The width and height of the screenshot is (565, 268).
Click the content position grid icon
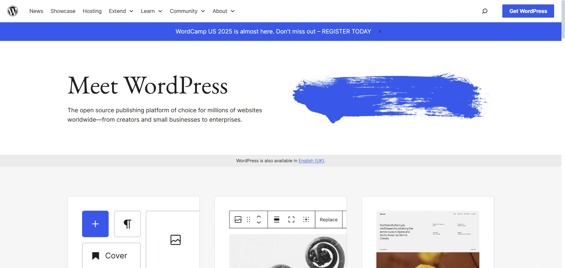click(x=306, y=220)
